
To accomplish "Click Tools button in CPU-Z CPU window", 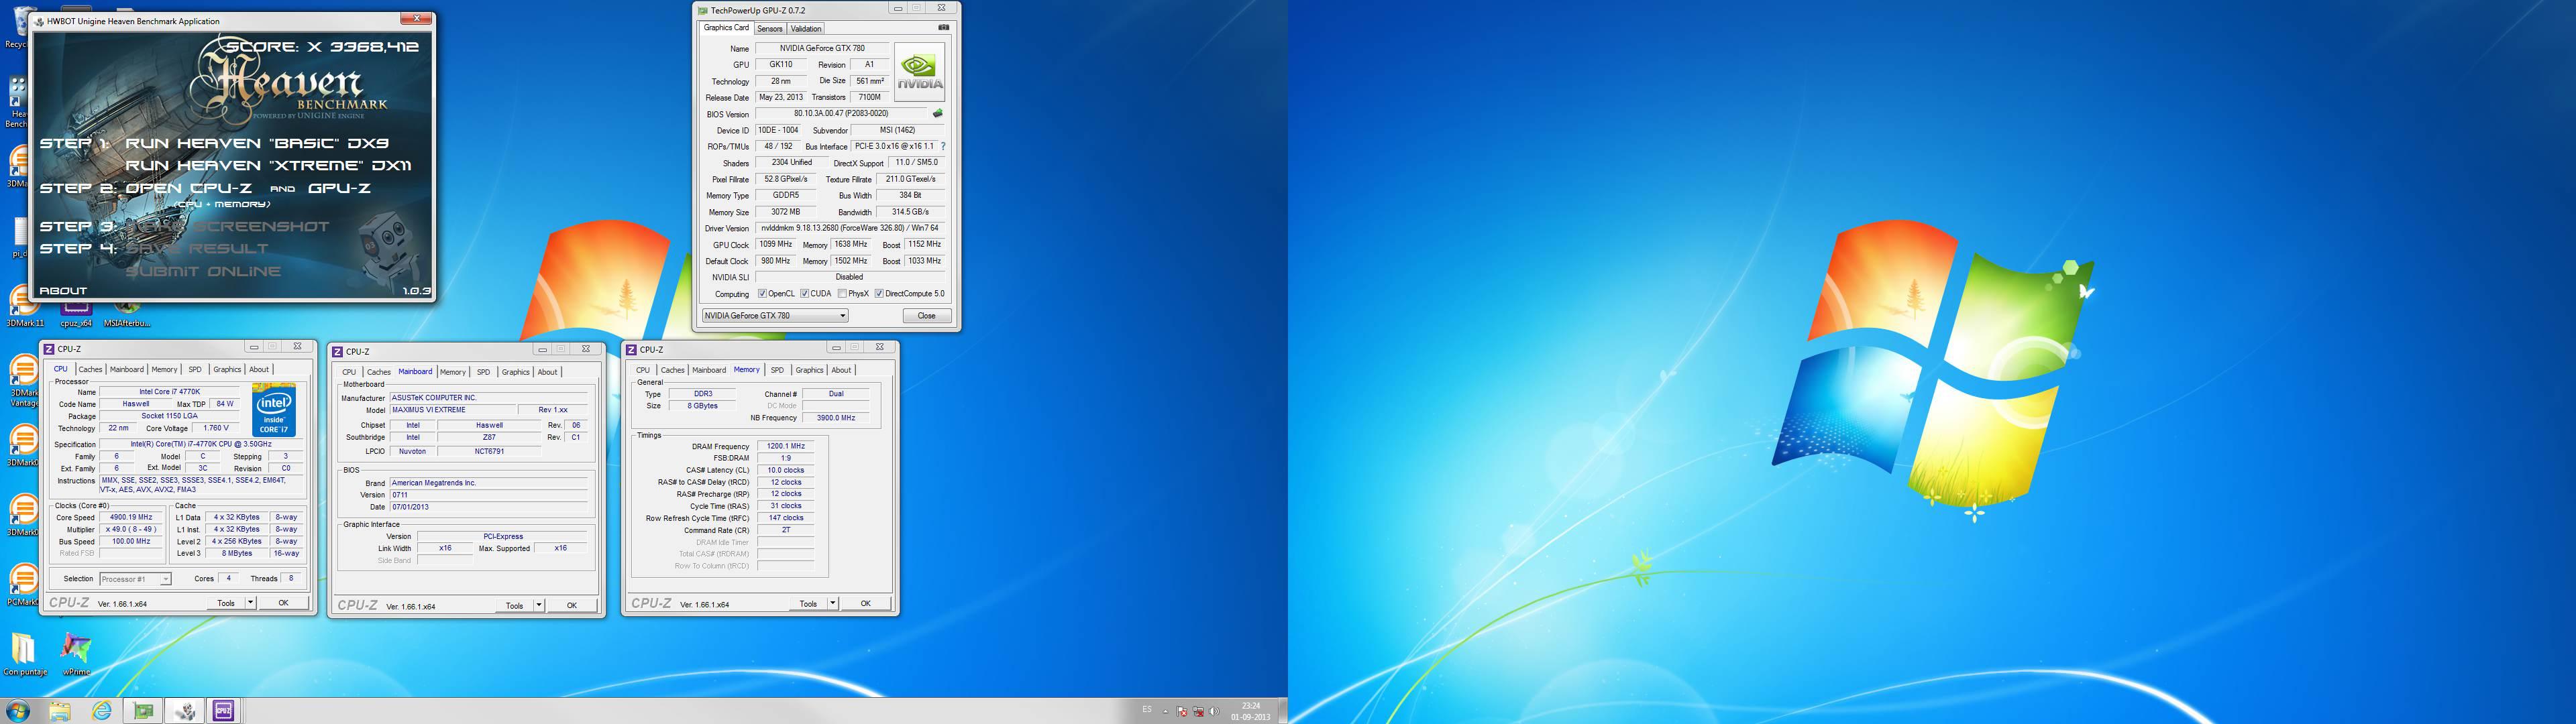I will pos(226,603).
